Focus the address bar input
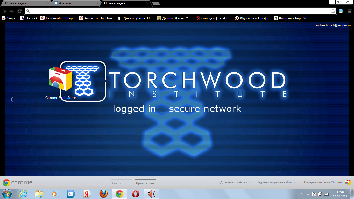This screenshot has width=354, height=199. [x=180, y=11]
